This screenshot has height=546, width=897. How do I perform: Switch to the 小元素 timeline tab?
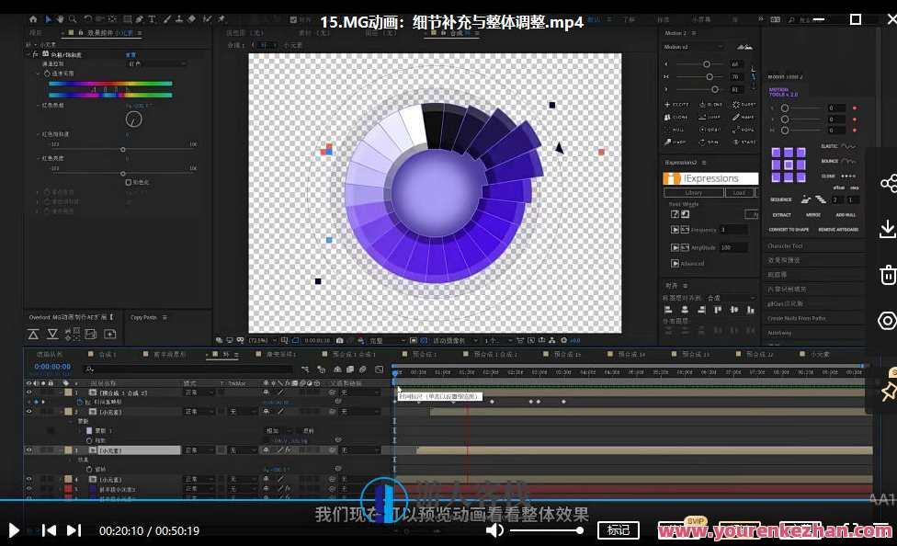pos(820,354)
